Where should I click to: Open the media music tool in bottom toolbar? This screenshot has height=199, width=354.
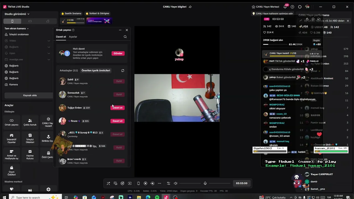click(x=115, y=183)
